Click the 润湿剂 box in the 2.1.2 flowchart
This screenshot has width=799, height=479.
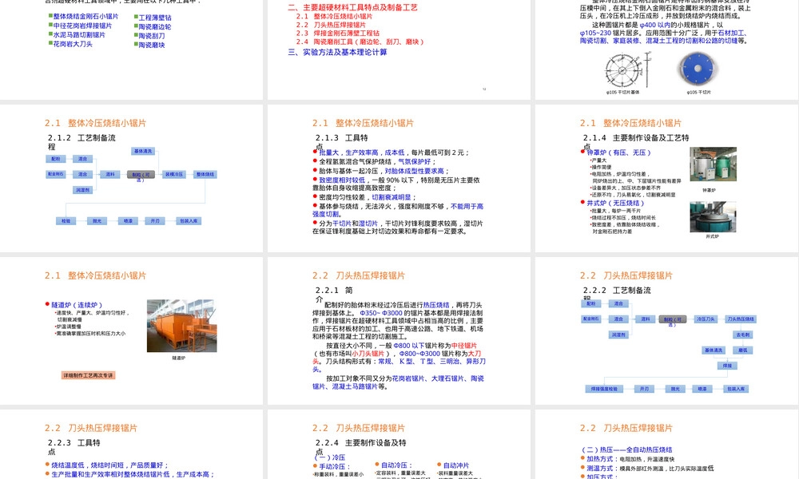click(82, 190)
